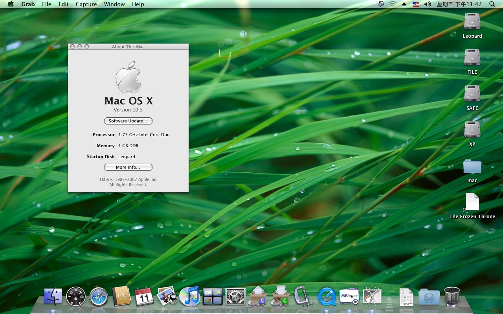Screen dimensions: 503x314
Task: Open the Trash in the Dock
Action: (452, 296)
